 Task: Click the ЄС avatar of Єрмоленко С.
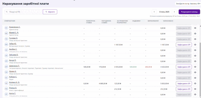coord(6,28)
